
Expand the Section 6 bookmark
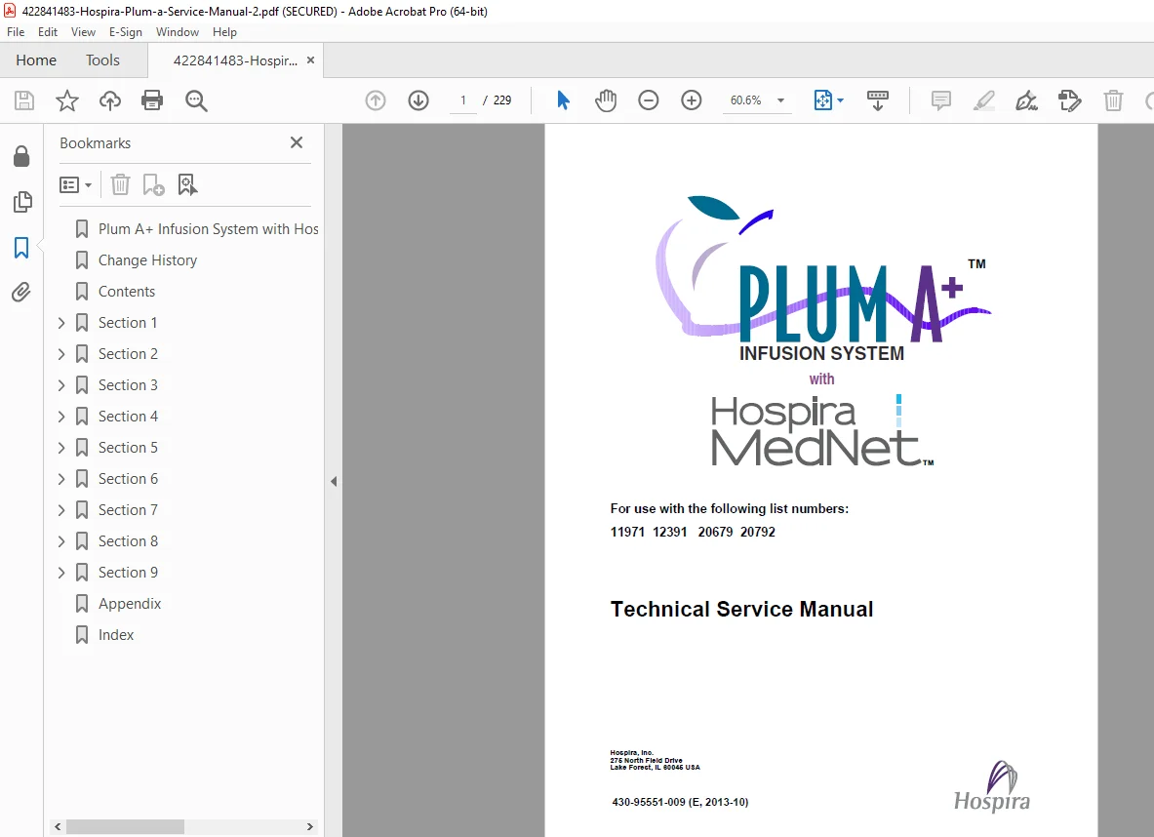[61, 479]
